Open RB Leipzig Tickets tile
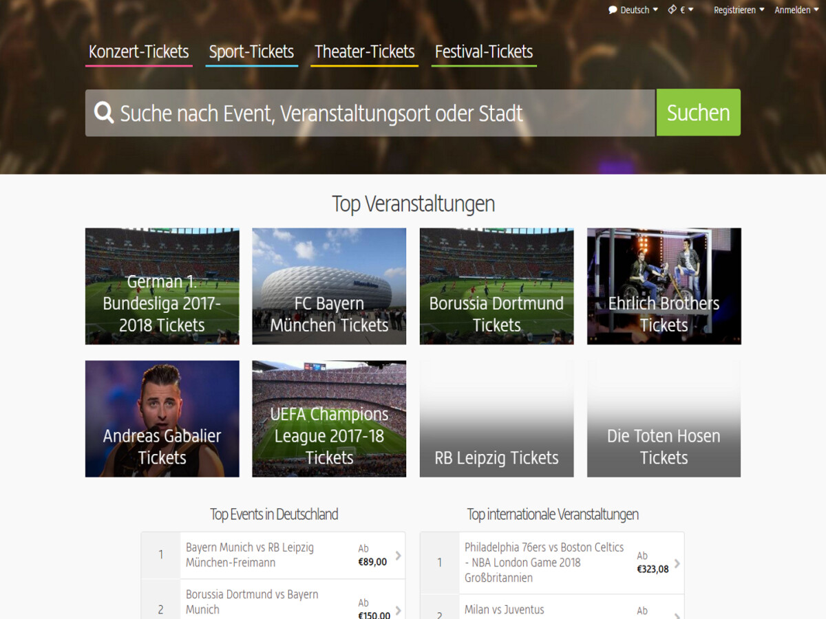The height and width of the screenshot is (619, 826). tap(496, 419)
